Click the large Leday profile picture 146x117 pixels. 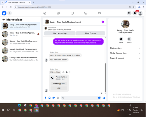(x=125, y=24)
